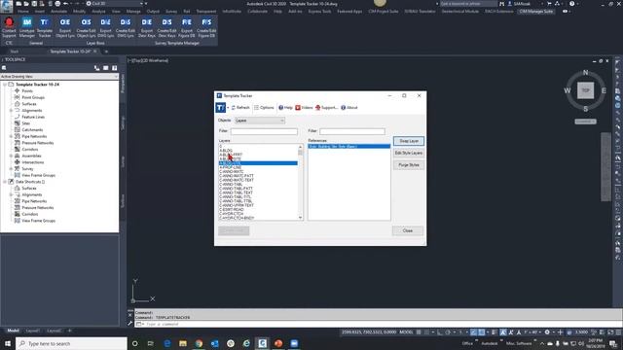
Task: Launch the Linetype Manager tool
Action: (x=26, y=27)
